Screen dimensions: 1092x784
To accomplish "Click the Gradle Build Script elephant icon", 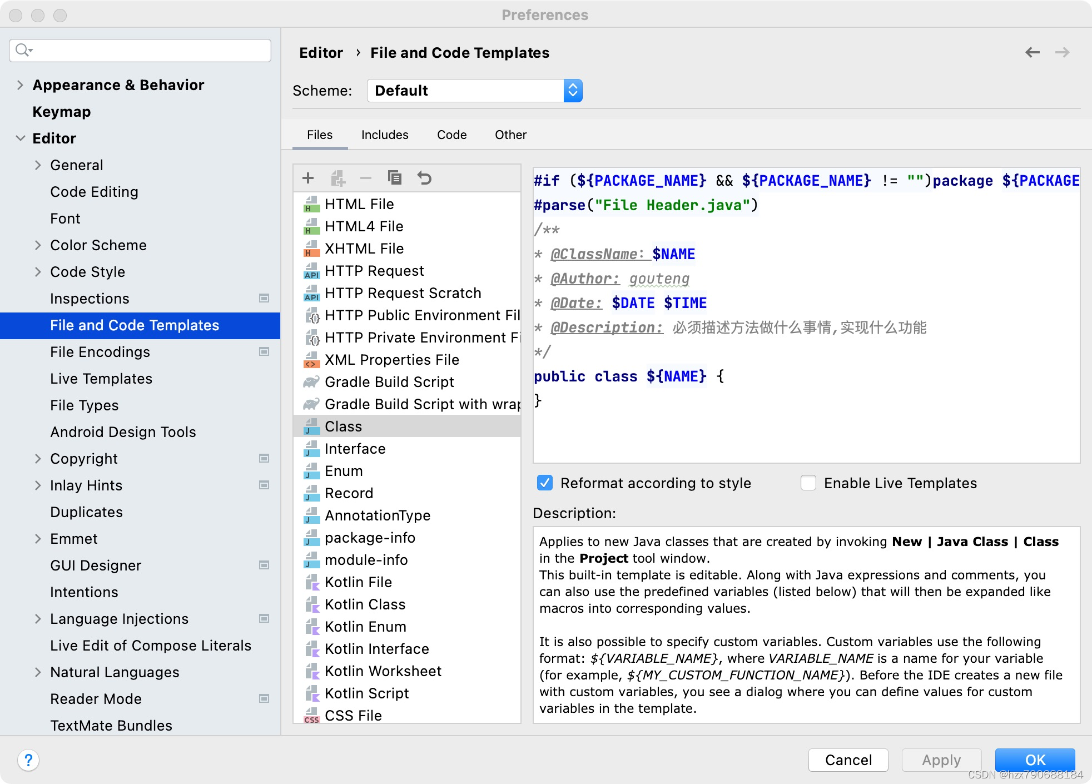I will tap(311, 382).
